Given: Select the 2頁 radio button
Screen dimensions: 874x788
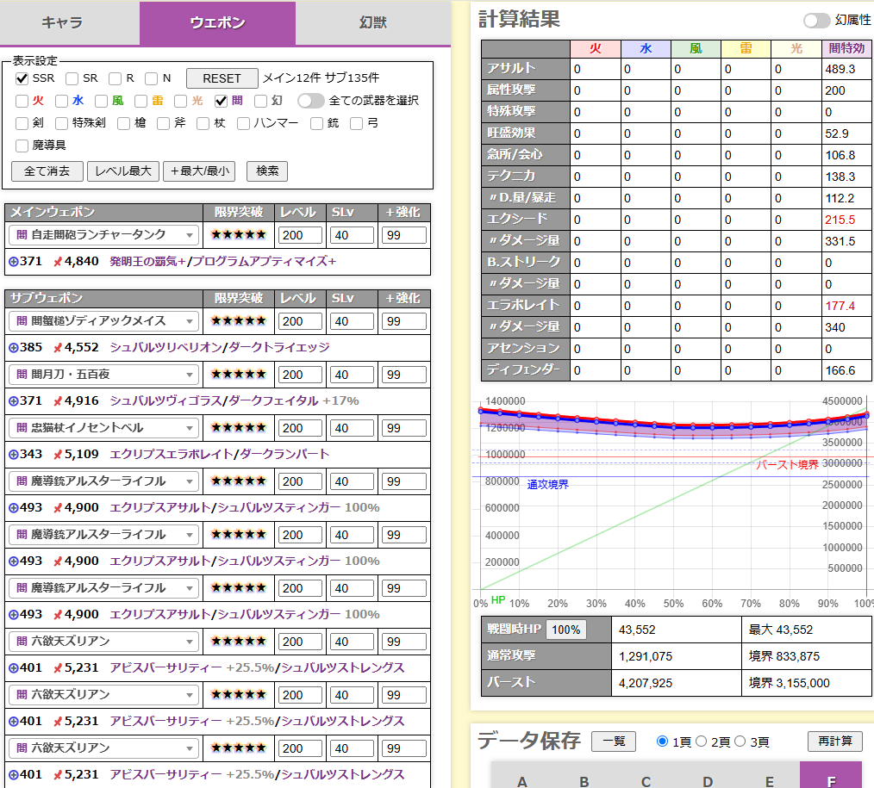Looking at the screenshot, I should 702,741.
